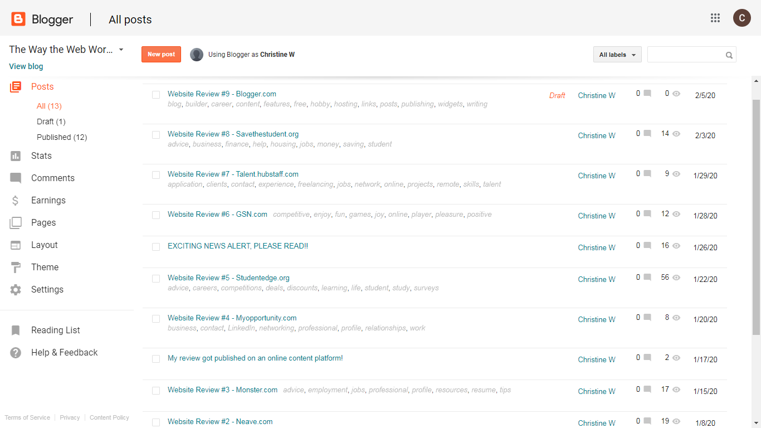Click the Theme paint roller icon

click(x=16, y=267)
